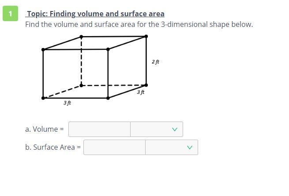Click the hidden vertex where dashed lines meet
289x196 pixels.
[81, 85]
